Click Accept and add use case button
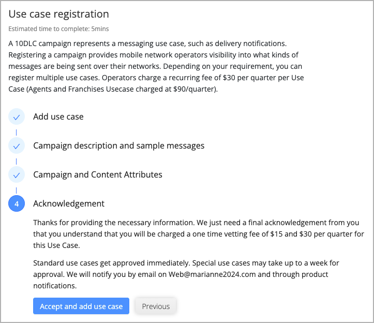The width and height of the screenshot is (374, 323). (x=81, y=306)
